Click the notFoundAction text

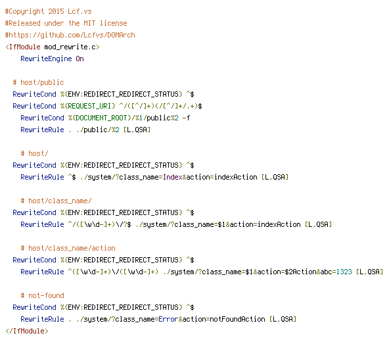point(237,319)
